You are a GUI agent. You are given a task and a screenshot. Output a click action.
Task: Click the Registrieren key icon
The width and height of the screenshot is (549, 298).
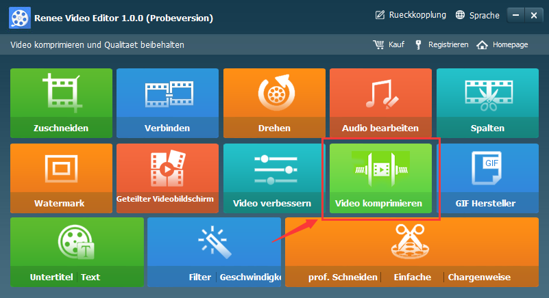point(418,44)
